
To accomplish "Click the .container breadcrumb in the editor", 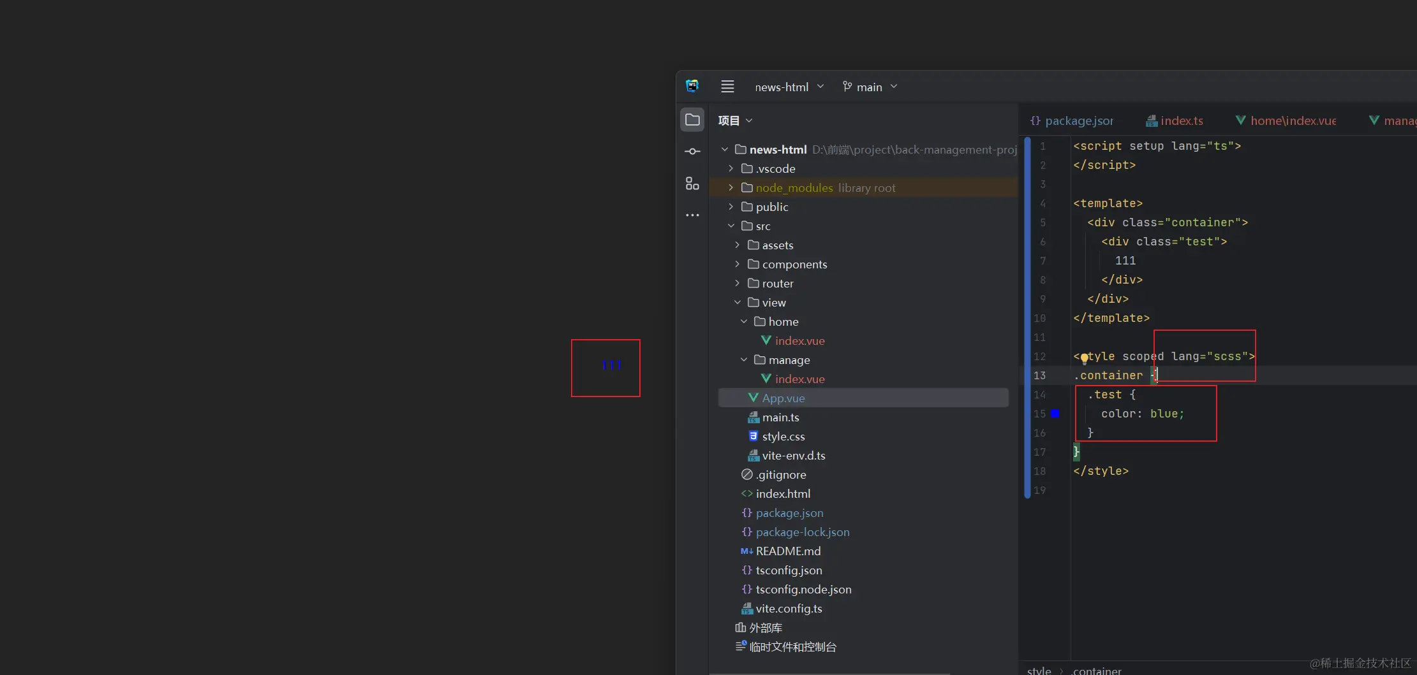I will [x=1096, y=671].
